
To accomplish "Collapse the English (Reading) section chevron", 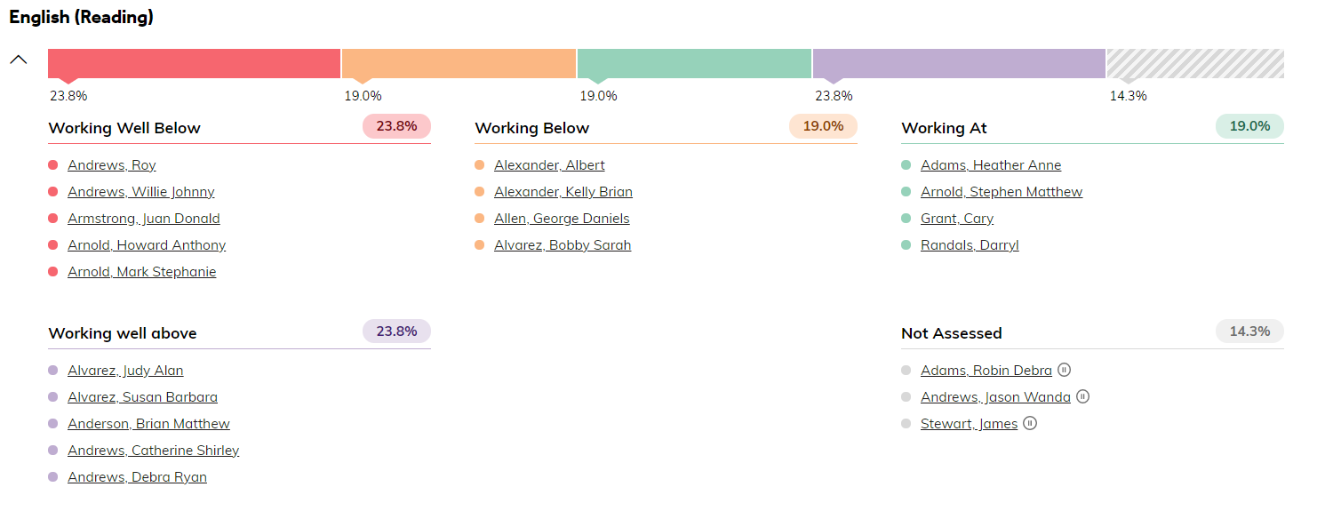I will point(19,60).
